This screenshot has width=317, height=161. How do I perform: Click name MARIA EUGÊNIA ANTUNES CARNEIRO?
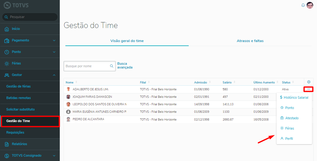coord(99,112)
